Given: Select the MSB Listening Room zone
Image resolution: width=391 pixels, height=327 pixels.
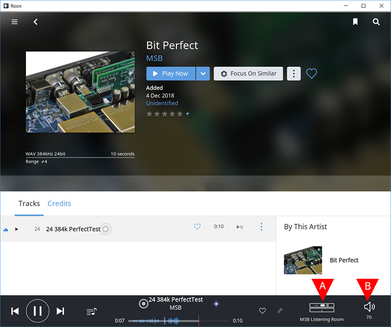Looking at the screenshot, I should click(322, 308).
